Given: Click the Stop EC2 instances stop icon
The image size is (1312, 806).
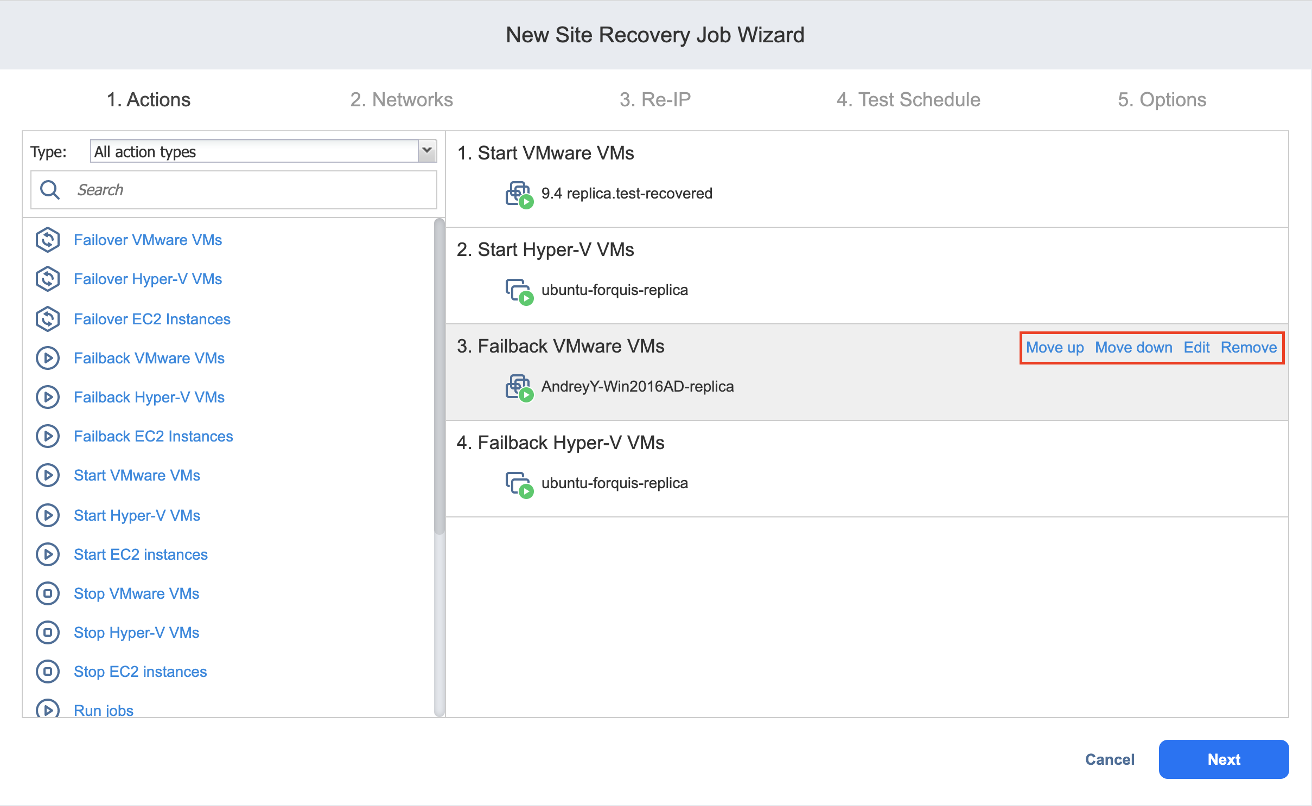Looking at the screenshot, I should click(x=48, y=671).
